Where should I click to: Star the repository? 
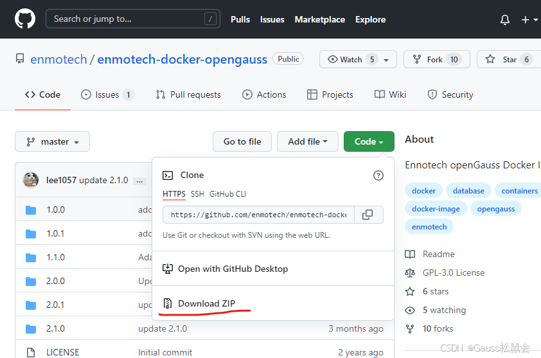pos(509,59)
